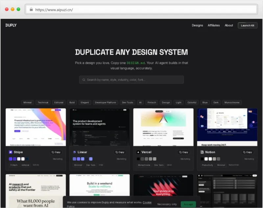Screen dimensions: 263x208
Task: Open the About nav item
Action: pos(229,25)
